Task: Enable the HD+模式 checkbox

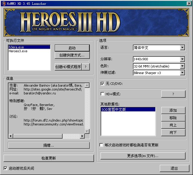Action: pyautogui.click(x=103, y=94)
